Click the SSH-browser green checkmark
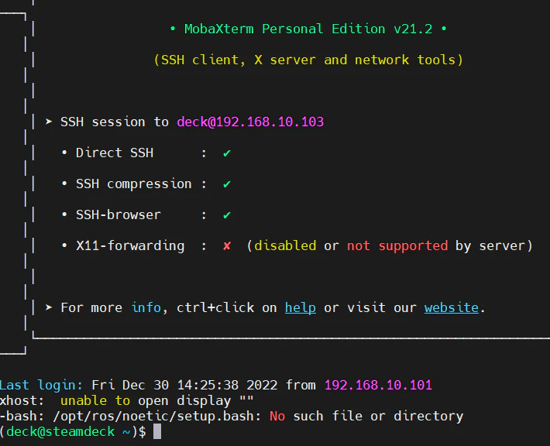The image size is (550, 446). click(227, 215)
